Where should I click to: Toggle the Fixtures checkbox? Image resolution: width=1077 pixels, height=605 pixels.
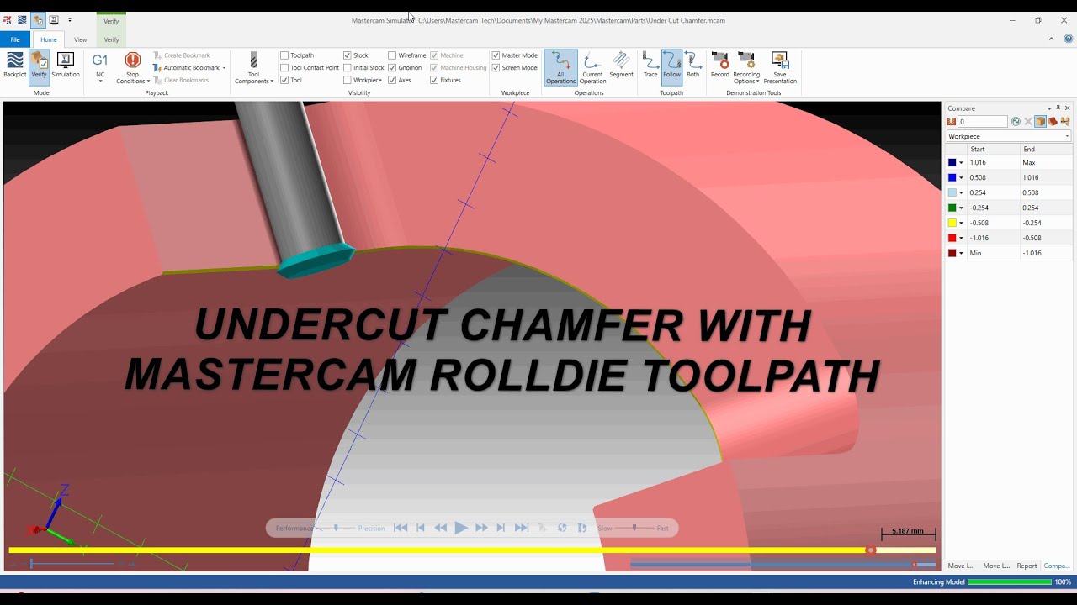[434, 81]
